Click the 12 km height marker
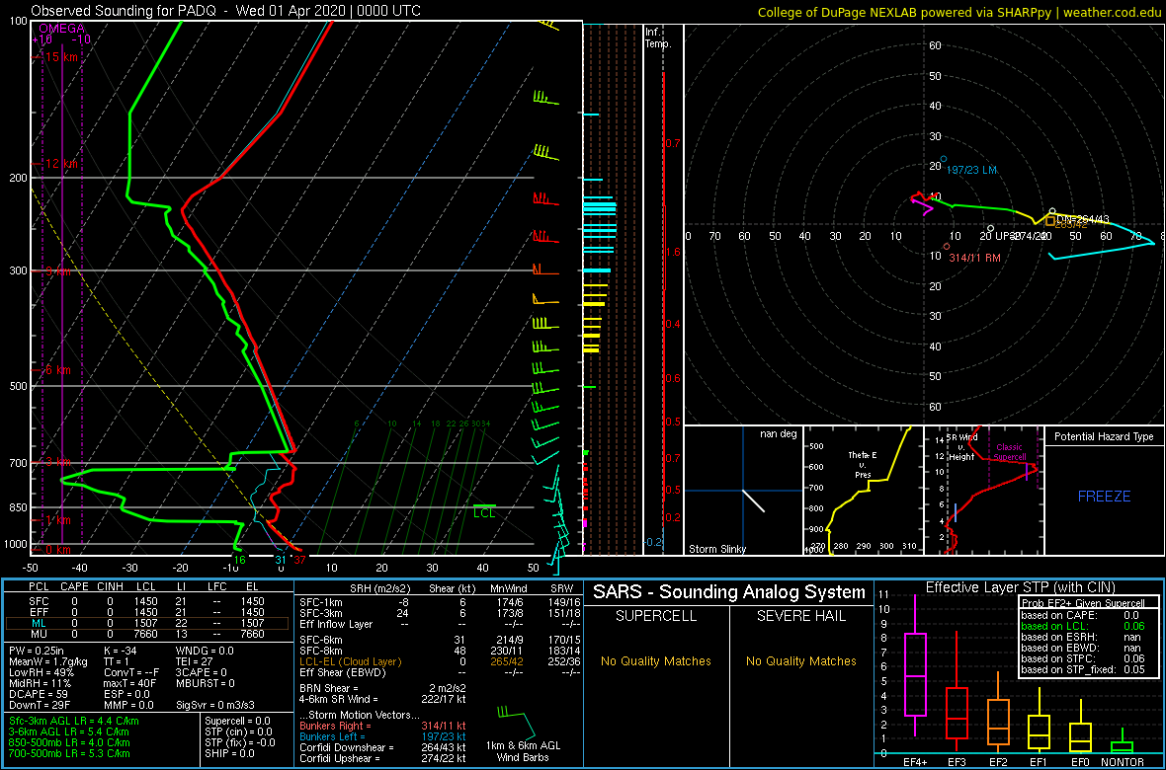Image resolution: width=1166 pixels, height=770 pixels. [x=63, y=164]
